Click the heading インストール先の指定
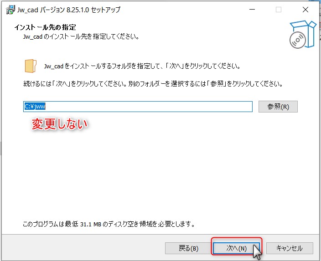The height and width of the screenshot is (261, 321). tap(45, 27)
